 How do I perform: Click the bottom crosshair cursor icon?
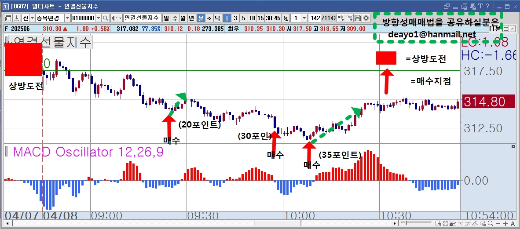(x=460, y=223)
